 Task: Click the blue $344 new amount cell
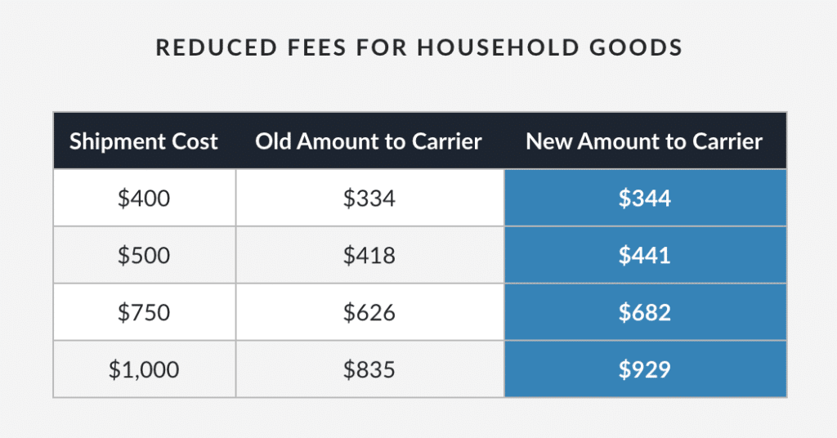pos(644,198)
